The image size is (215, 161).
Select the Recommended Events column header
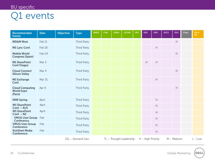click(x=24, y=34)
